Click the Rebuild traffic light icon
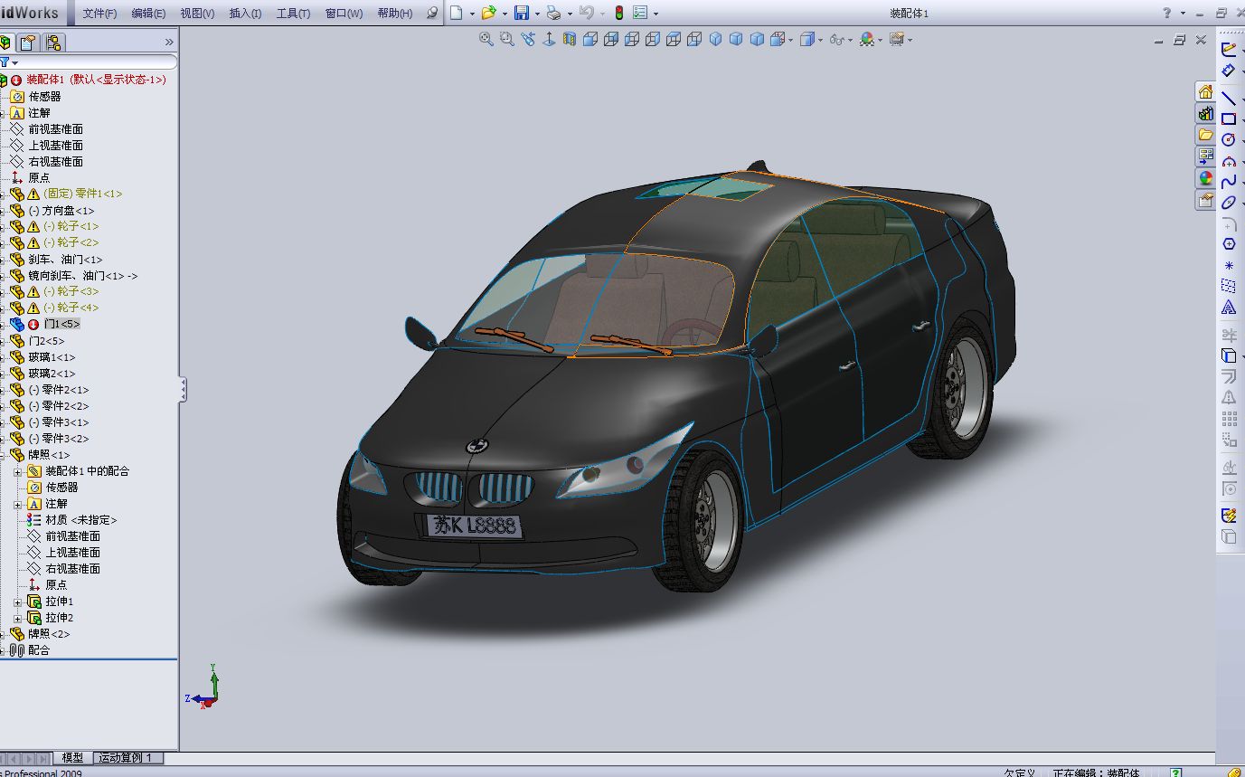Image resolution: width=1245 pixels, height=777 pixels. (619, 13)
